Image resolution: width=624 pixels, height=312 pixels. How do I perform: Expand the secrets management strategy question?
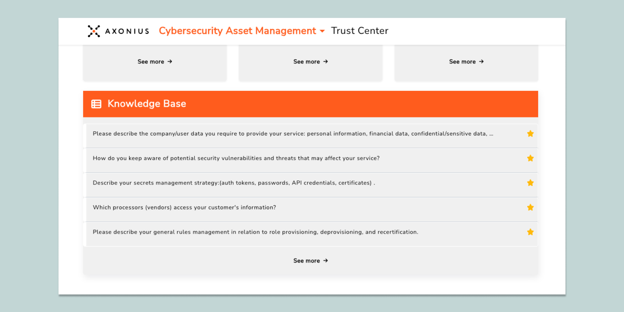click(x=234, y=183)
